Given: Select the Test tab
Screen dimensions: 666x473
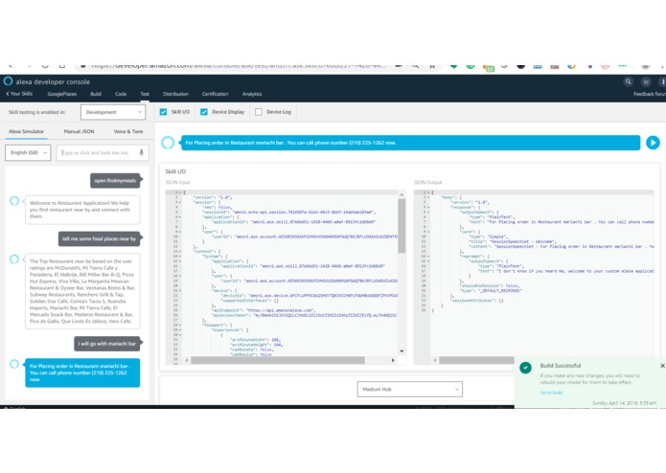Looking at the screenshot, I should 145,94.
